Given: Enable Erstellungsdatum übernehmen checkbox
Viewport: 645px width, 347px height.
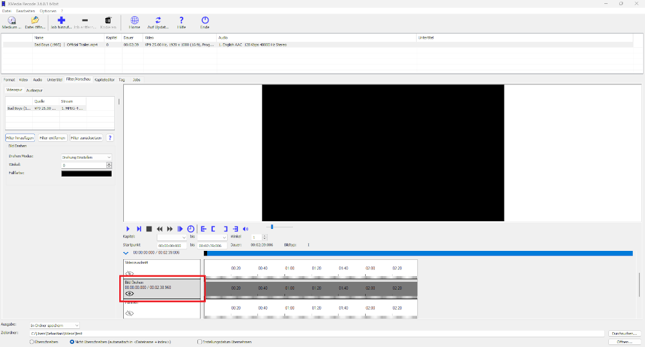Looking at the screenshot, I should pos(199,342).
